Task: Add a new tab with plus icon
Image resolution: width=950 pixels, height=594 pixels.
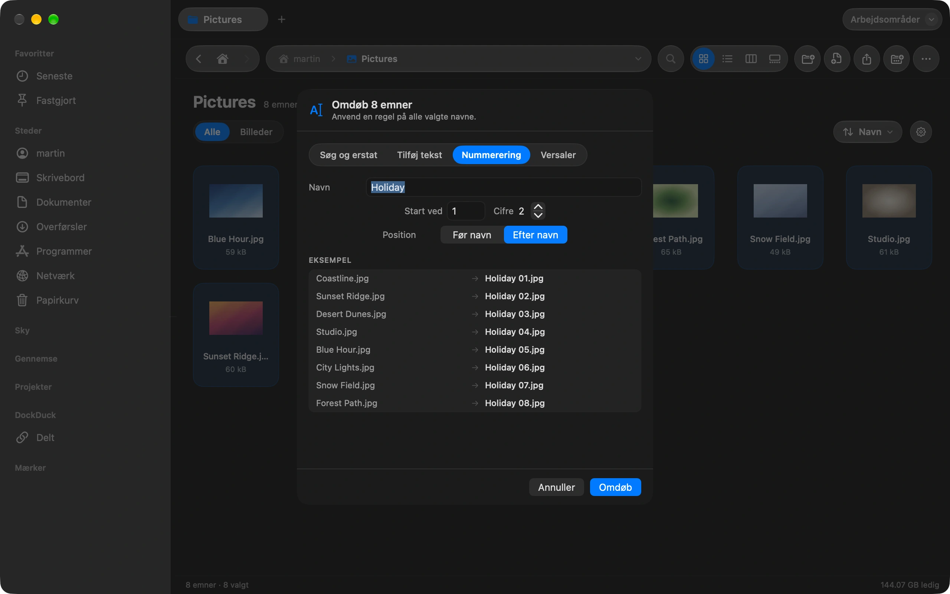Action: pyautogui.click(x=281, y=19)
